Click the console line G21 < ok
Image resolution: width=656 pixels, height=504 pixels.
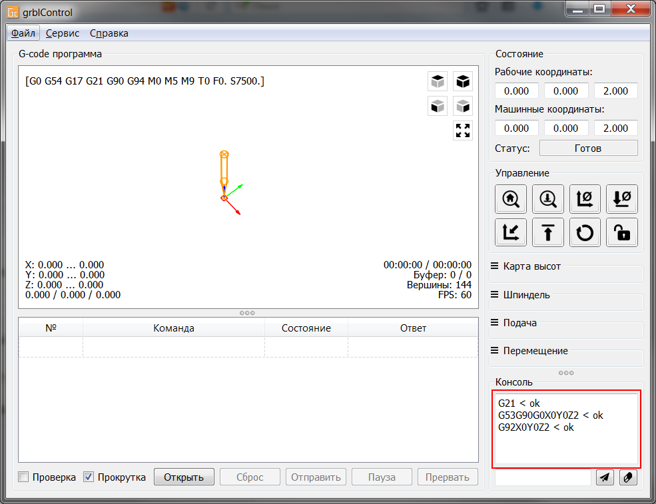[519, 403]
